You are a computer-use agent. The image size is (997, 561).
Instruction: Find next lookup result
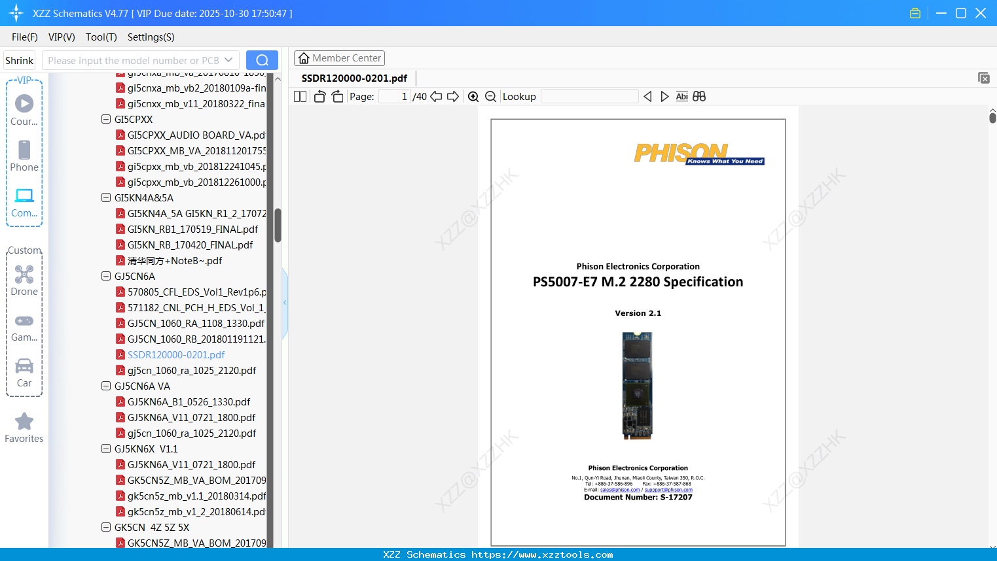[x=664, y=97]
